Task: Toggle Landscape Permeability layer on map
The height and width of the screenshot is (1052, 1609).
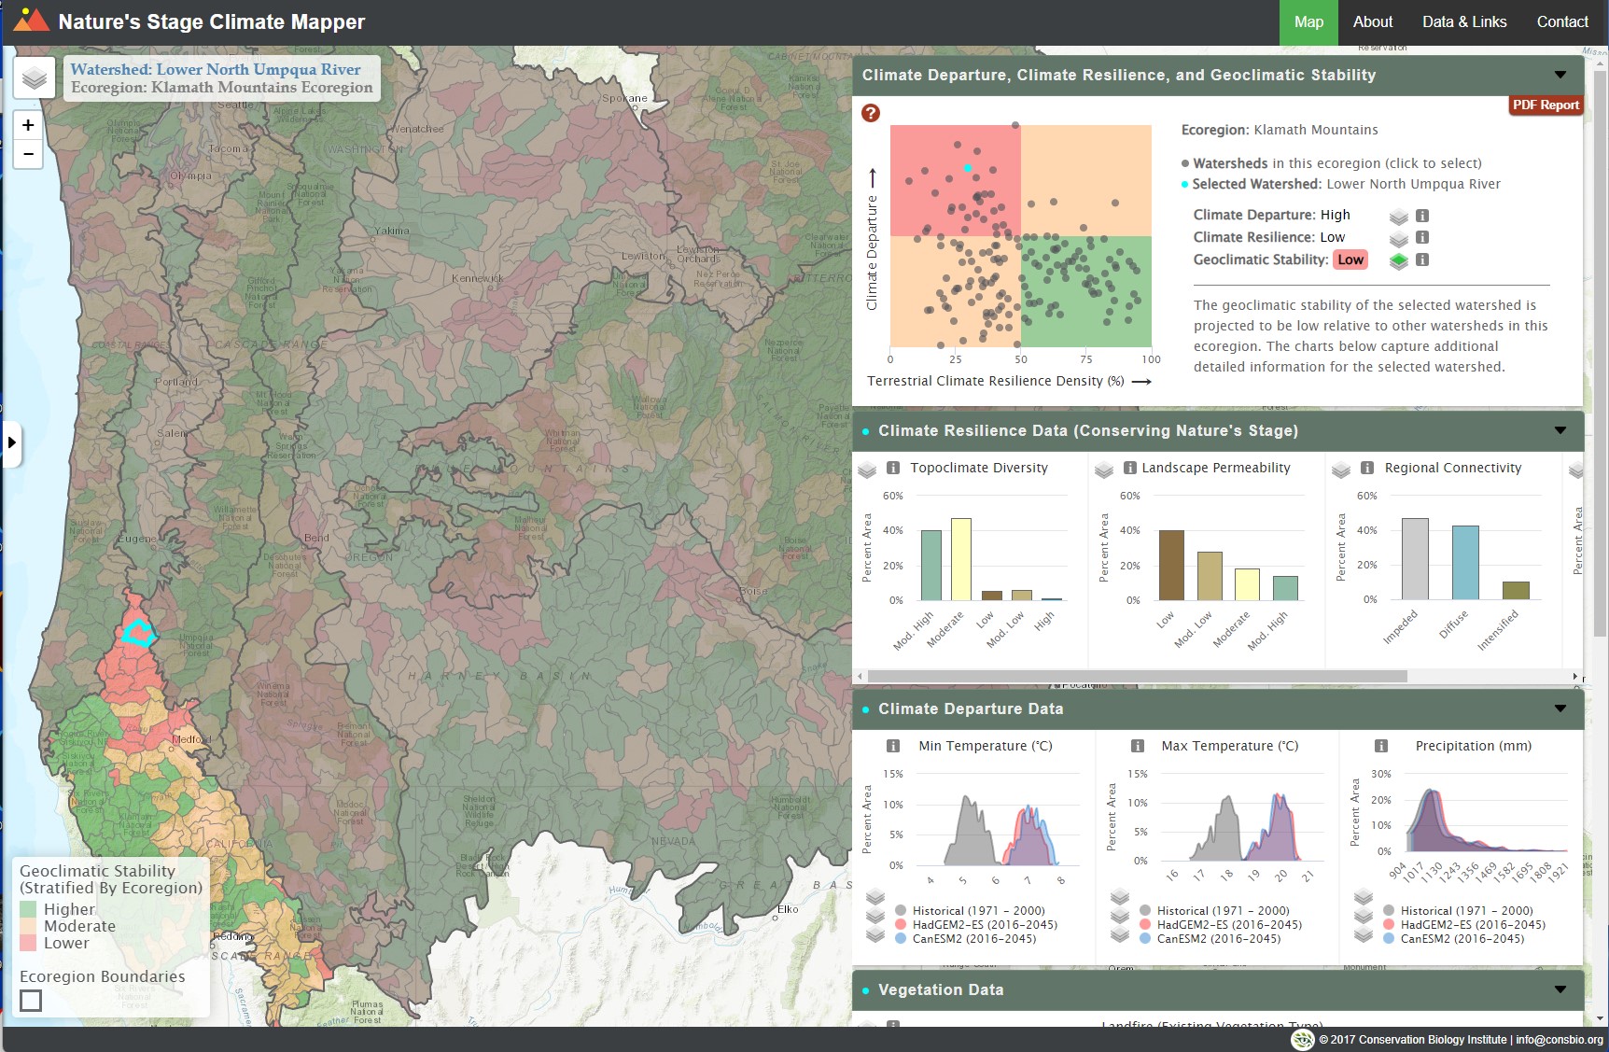Action: tap(1104, 469)
